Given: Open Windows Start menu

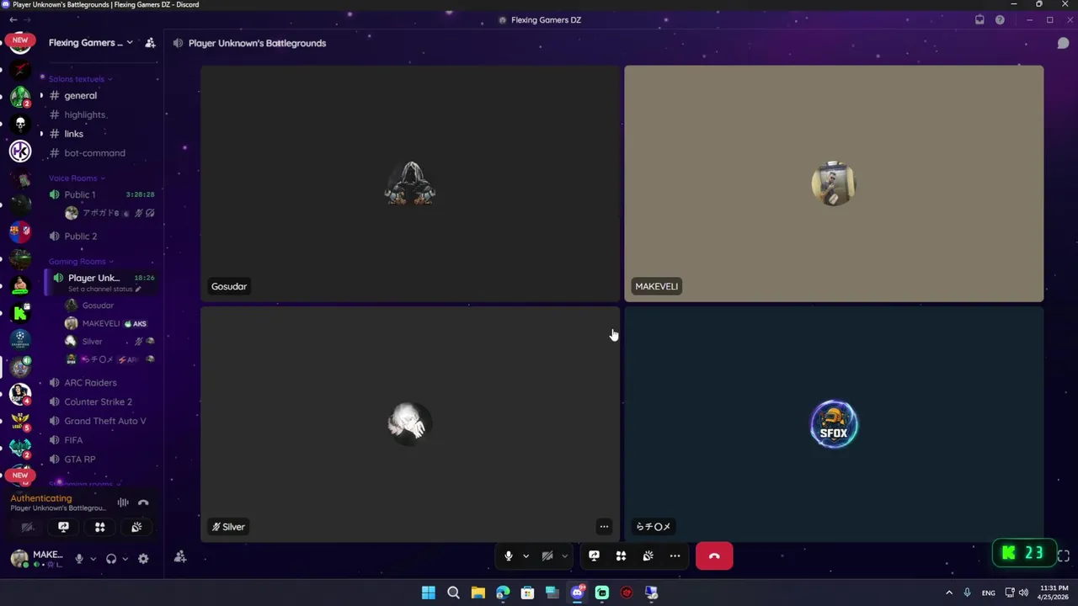Looking at the screenshot, I should click(428, 593).
